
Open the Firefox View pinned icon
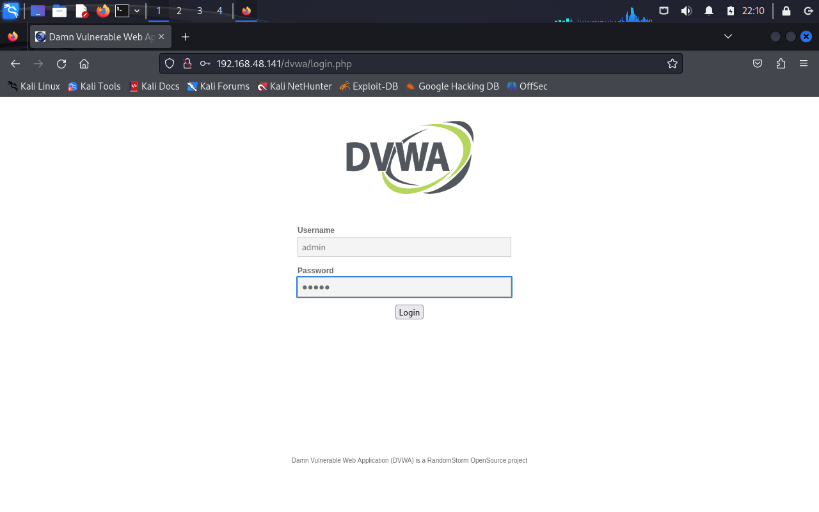pos(13,36)
